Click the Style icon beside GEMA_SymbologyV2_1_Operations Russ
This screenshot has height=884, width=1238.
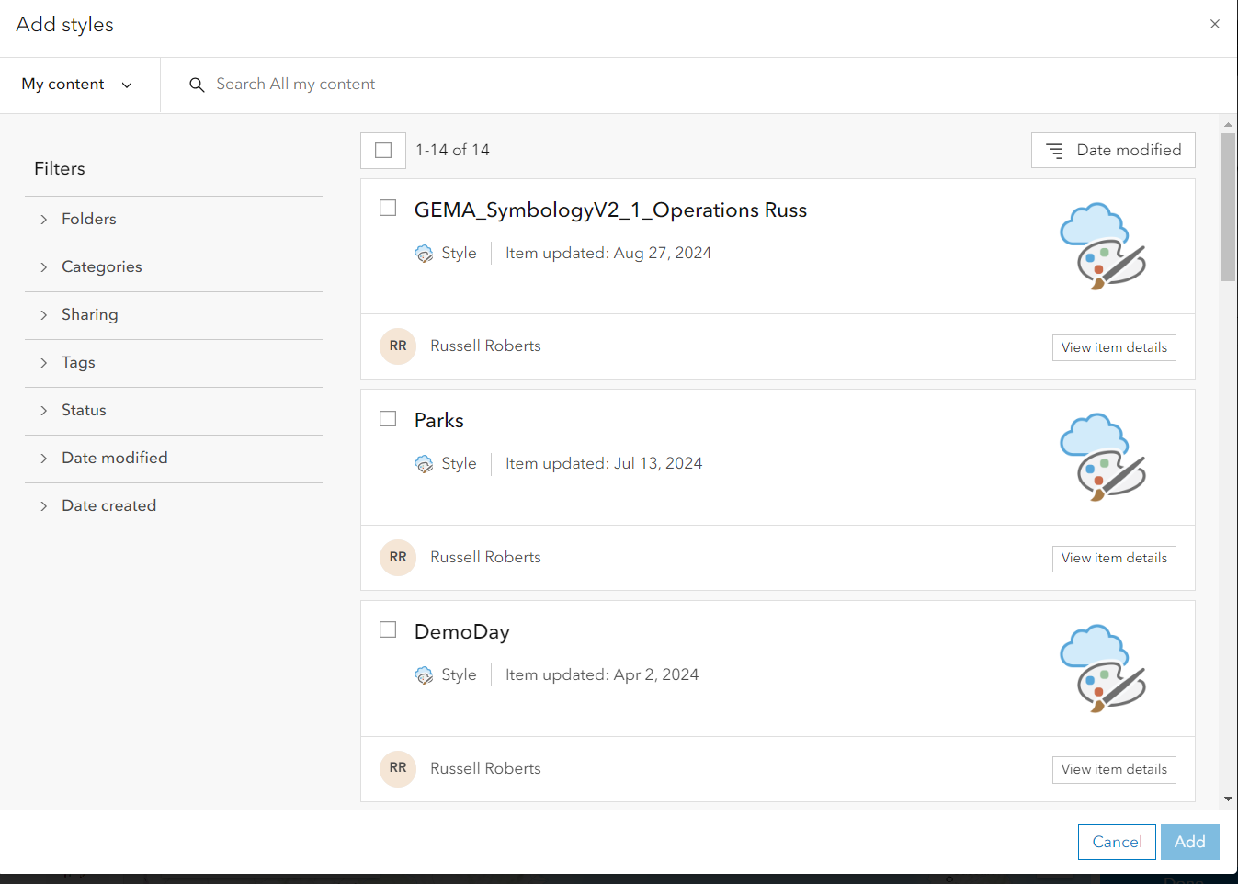pyautogui.click(x=424, y=253)
